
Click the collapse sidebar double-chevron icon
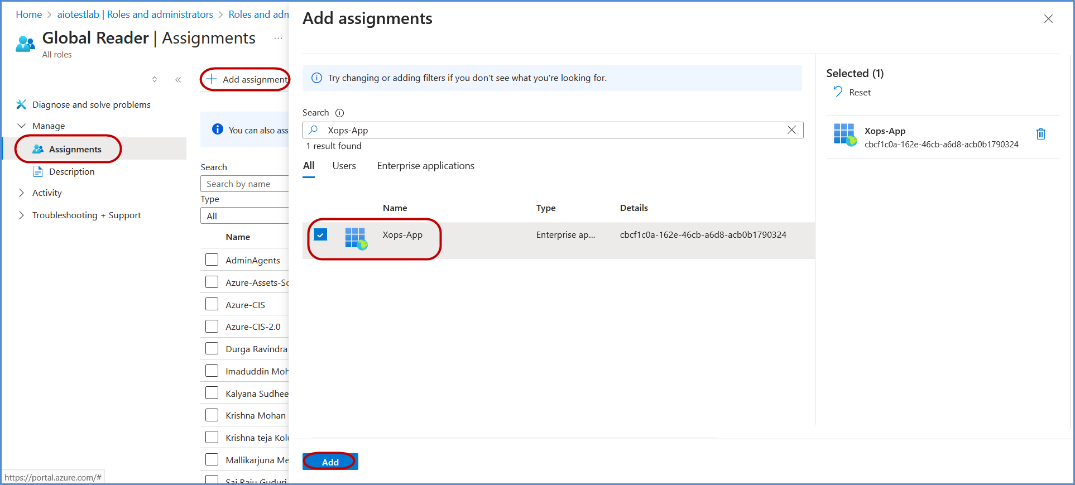pos(178,80)
